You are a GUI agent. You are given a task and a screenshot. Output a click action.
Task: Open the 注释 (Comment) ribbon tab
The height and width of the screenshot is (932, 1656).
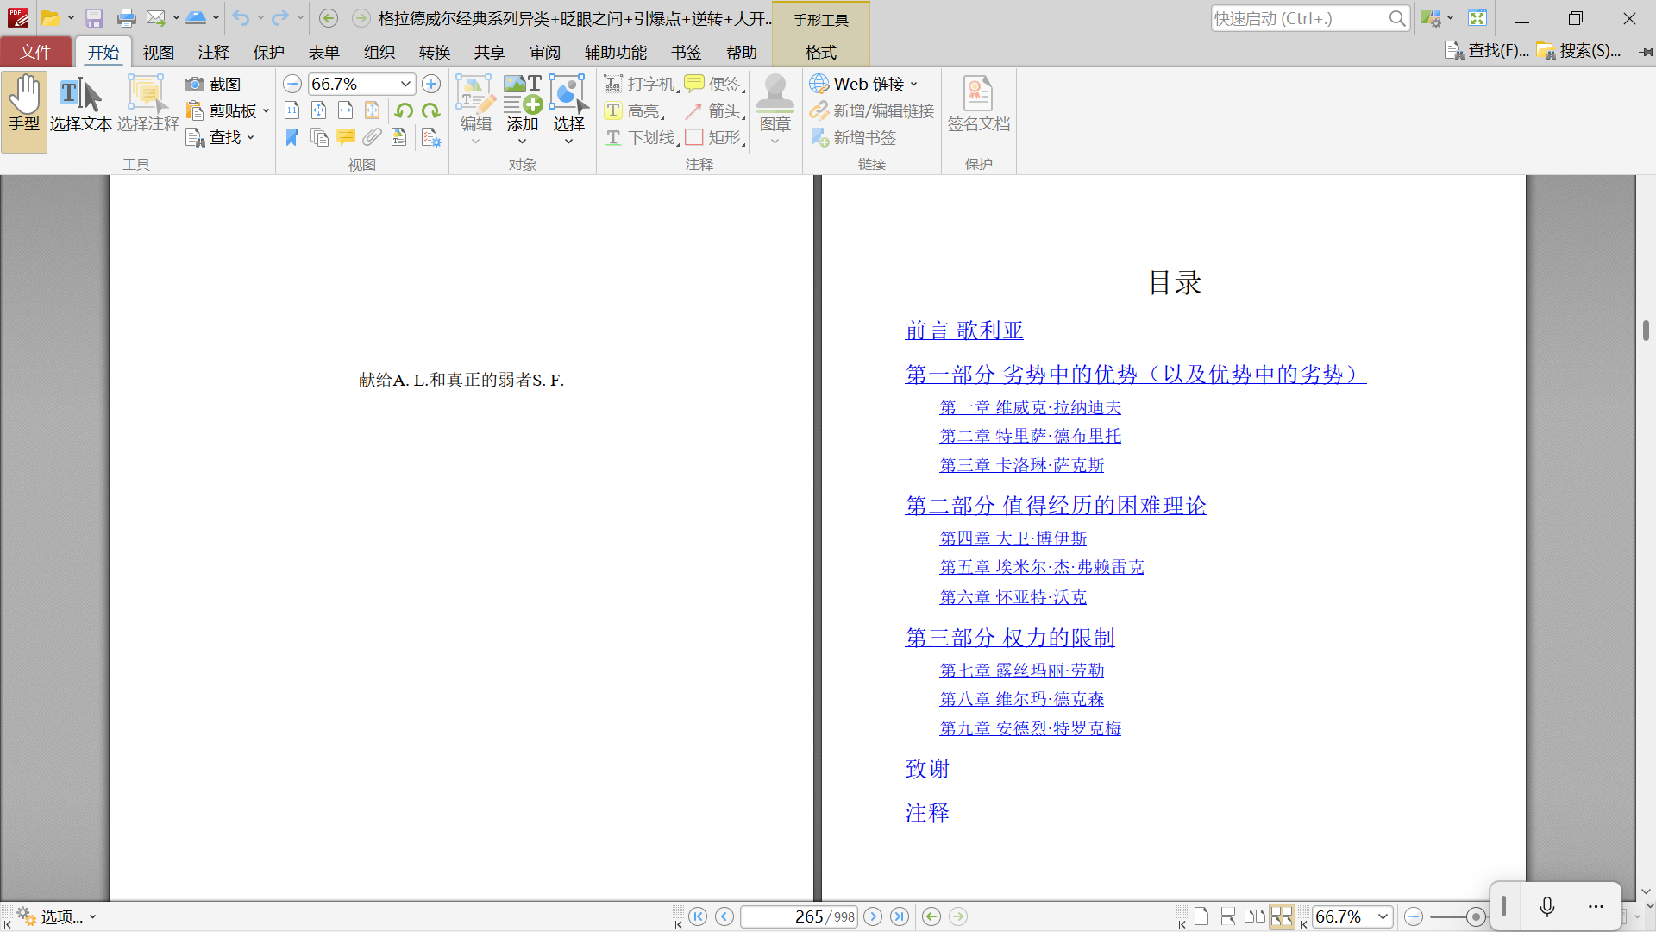pos(213,52)
